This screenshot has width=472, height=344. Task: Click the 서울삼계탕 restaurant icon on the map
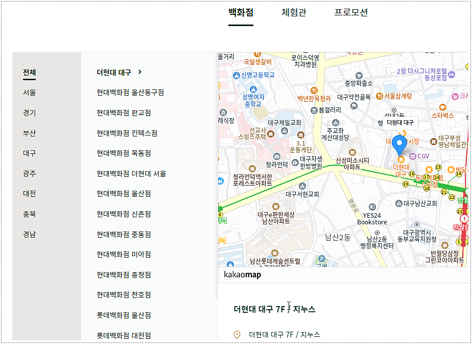(x=379, y=96)
